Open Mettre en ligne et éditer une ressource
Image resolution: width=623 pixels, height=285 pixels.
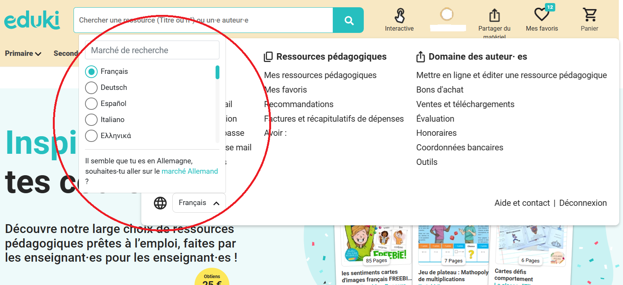pyautogui.click(x=512, y=75)
